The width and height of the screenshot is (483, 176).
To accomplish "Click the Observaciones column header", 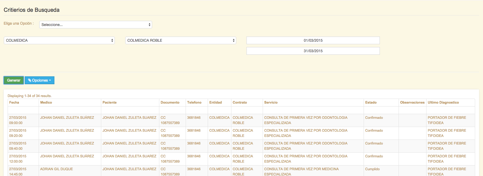I will pyautogui.click(x=412, y=103).
